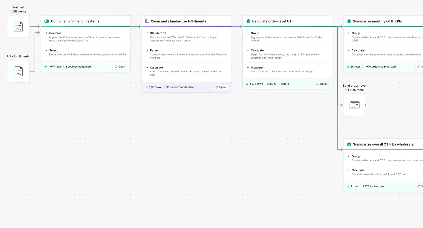Image resolution: width=423 pixels, height=228 pixels.
Task: Open the Combine fulfillment line items step
Action: [x=120, y=67]
